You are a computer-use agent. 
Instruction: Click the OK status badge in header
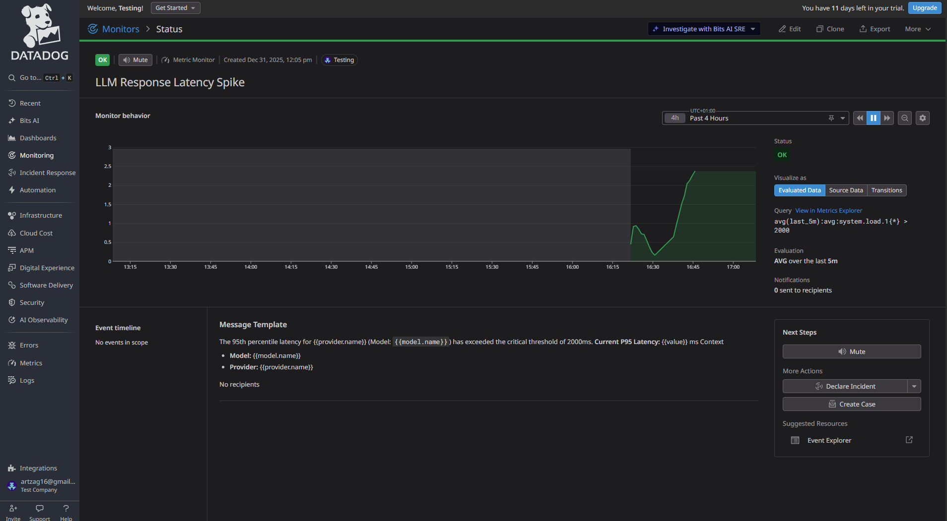[x=102, y=60]
